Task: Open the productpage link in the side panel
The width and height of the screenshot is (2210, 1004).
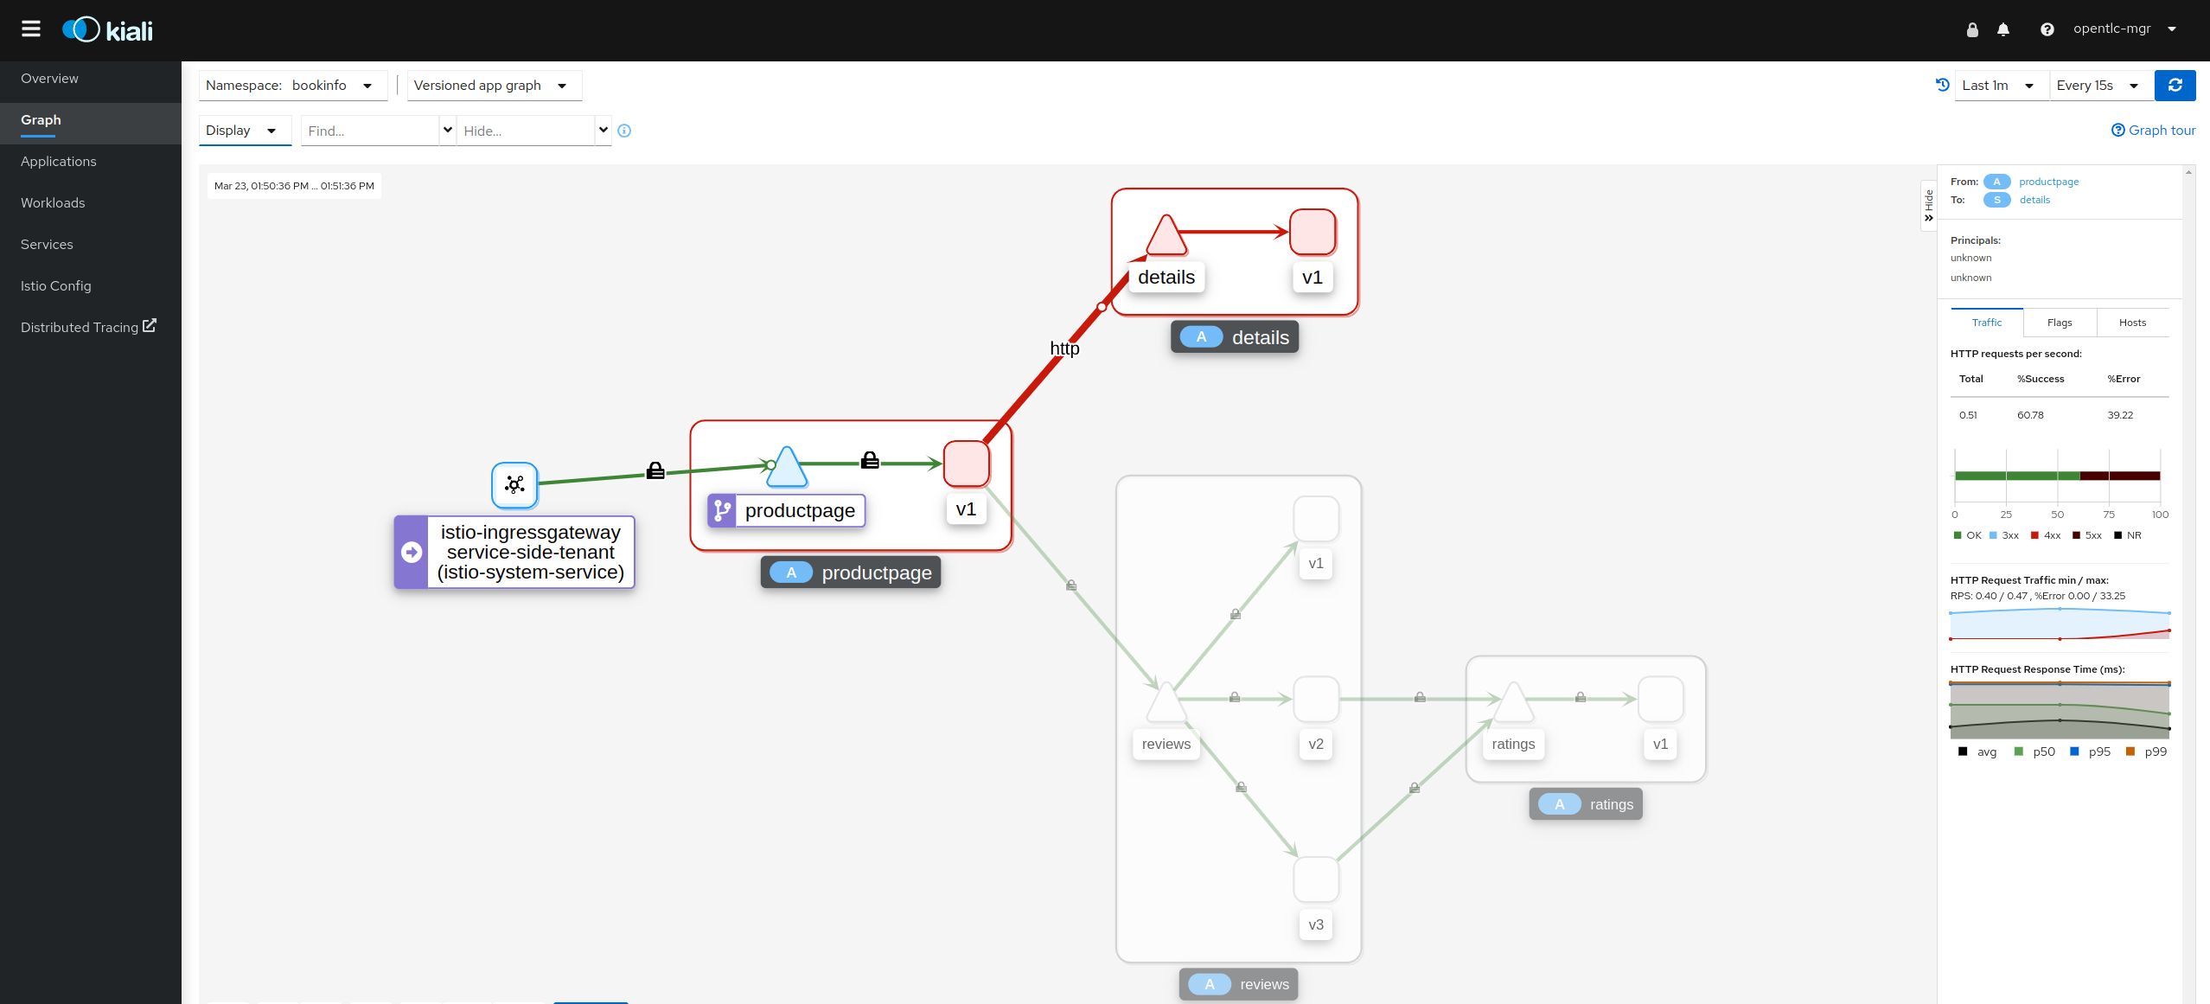Action: [x=2048, y=182]
